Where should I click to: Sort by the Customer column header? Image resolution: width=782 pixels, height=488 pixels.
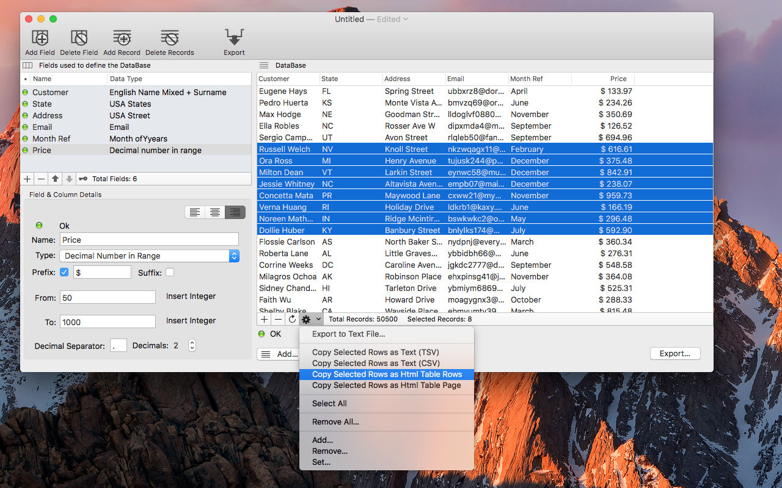tap(288, 79)
